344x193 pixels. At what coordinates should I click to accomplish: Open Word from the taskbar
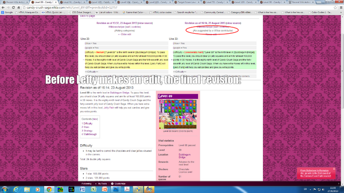coord(82,189)
